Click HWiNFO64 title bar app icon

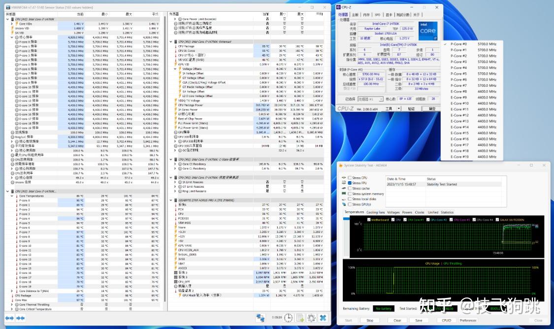(x=8, y=7)
